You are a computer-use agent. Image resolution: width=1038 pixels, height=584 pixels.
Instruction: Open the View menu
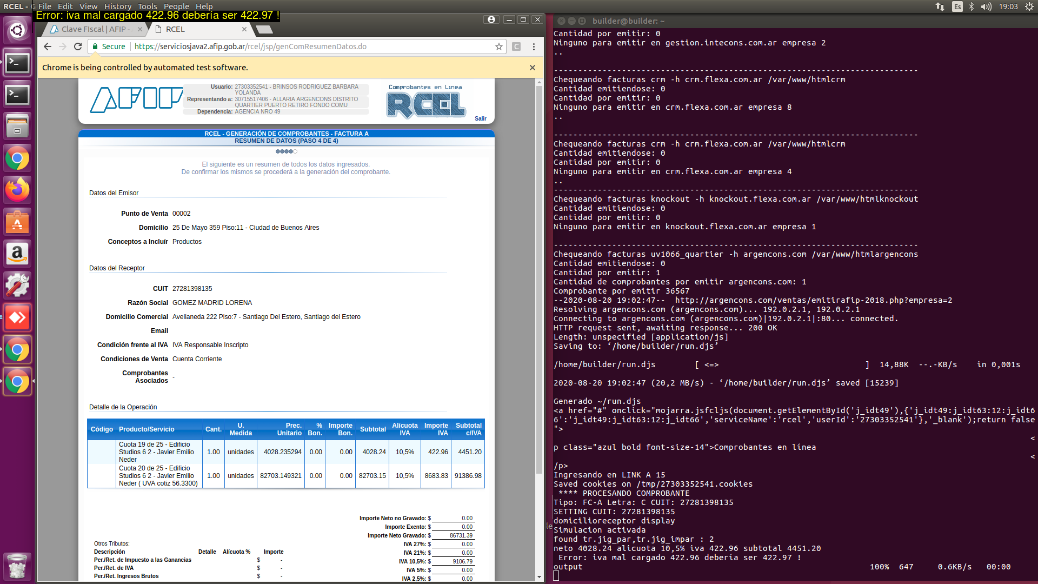88,6
